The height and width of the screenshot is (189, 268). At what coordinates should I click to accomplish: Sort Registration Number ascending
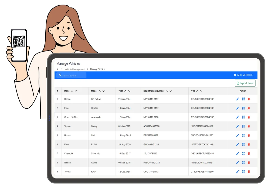(167, 91)
